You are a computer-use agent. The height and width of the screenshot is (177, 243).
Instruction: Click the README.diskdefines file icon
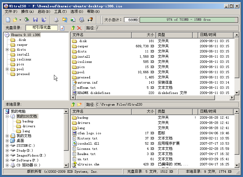74,93
